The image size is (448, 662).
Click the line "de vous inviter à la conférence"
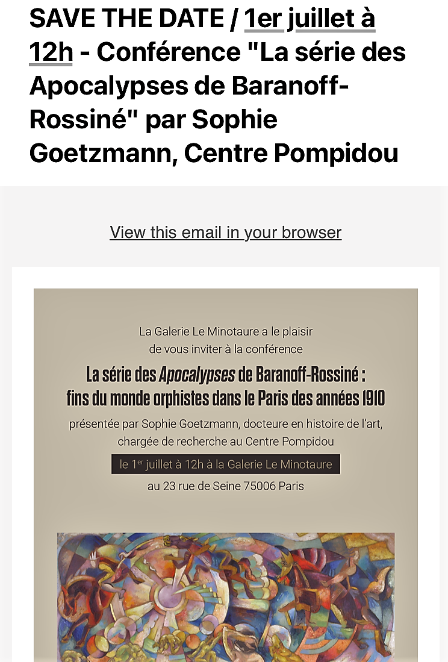click(x=225, y=349)
